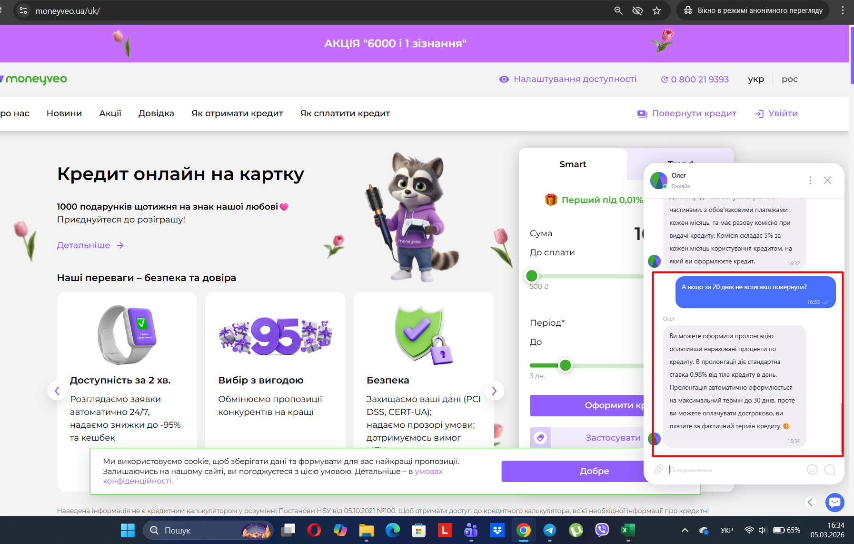Open the red L app on the taskbar

click(x=445, y=530)
